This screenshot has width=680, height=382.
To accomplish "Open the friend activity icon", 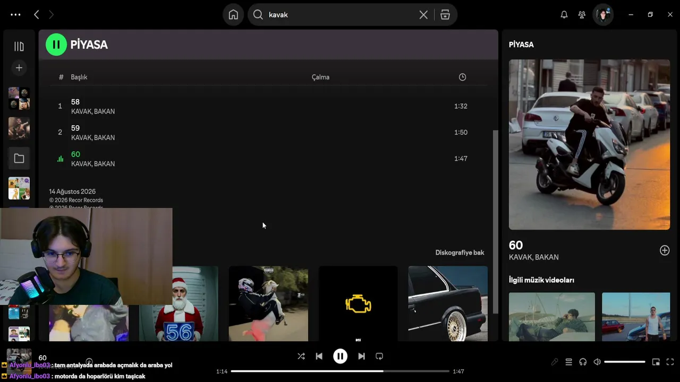I will 582,15.
